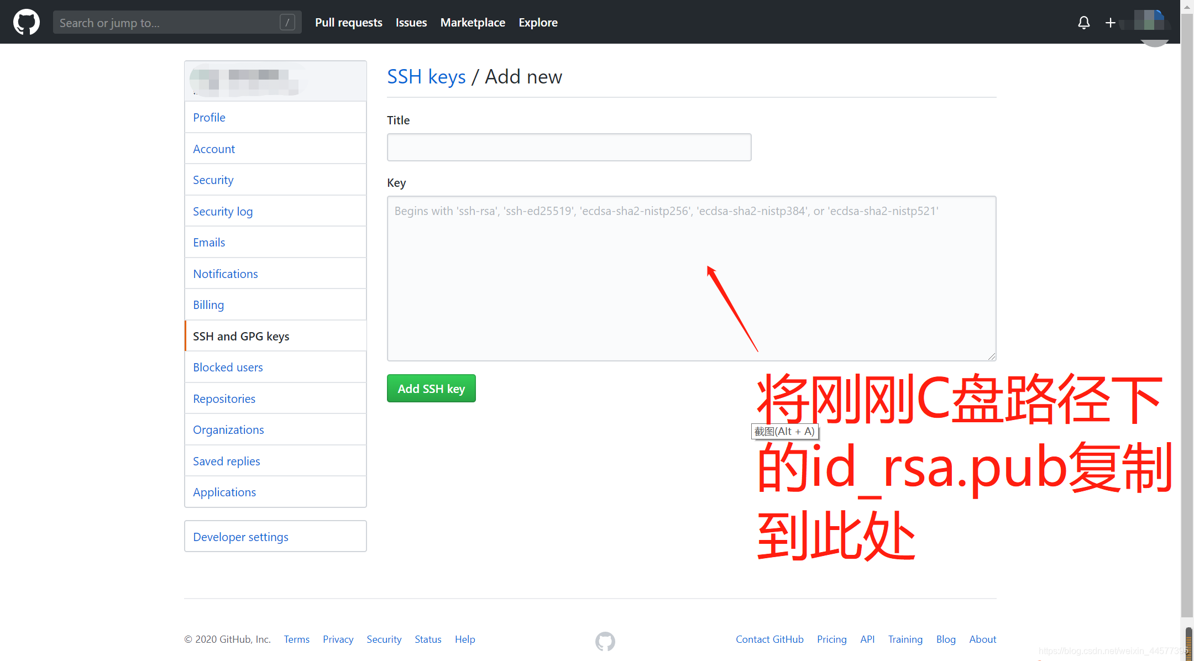The image size is (1194, 661).
Task: Open Training link
Action: (x=905, y=639)
